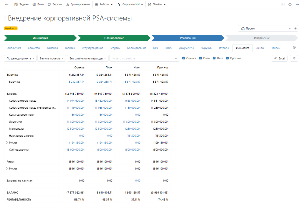Change the В работе status badge
The image size is (300, 212).
click(x=11, y=28)
